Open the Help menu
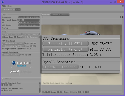Viewport: 125px width, 96px height. (9, 6)
